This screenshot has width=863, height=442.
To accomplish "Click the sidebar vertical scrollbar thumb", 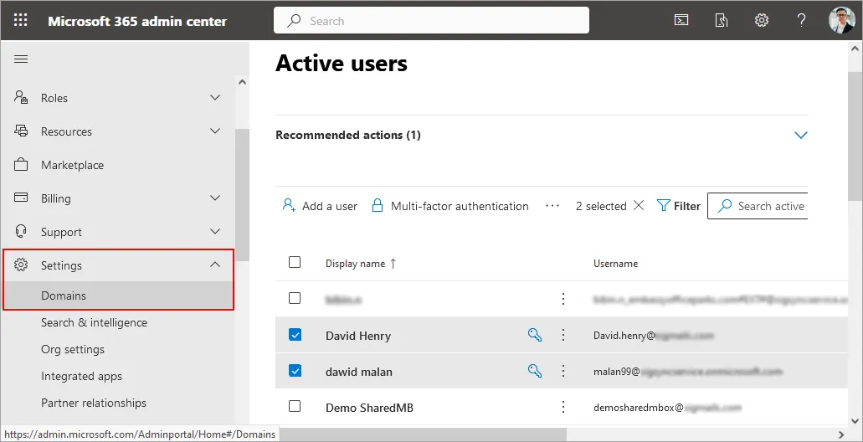I will [242, 194].
